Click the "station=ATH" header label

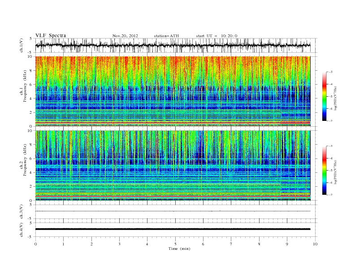point(166,36)
